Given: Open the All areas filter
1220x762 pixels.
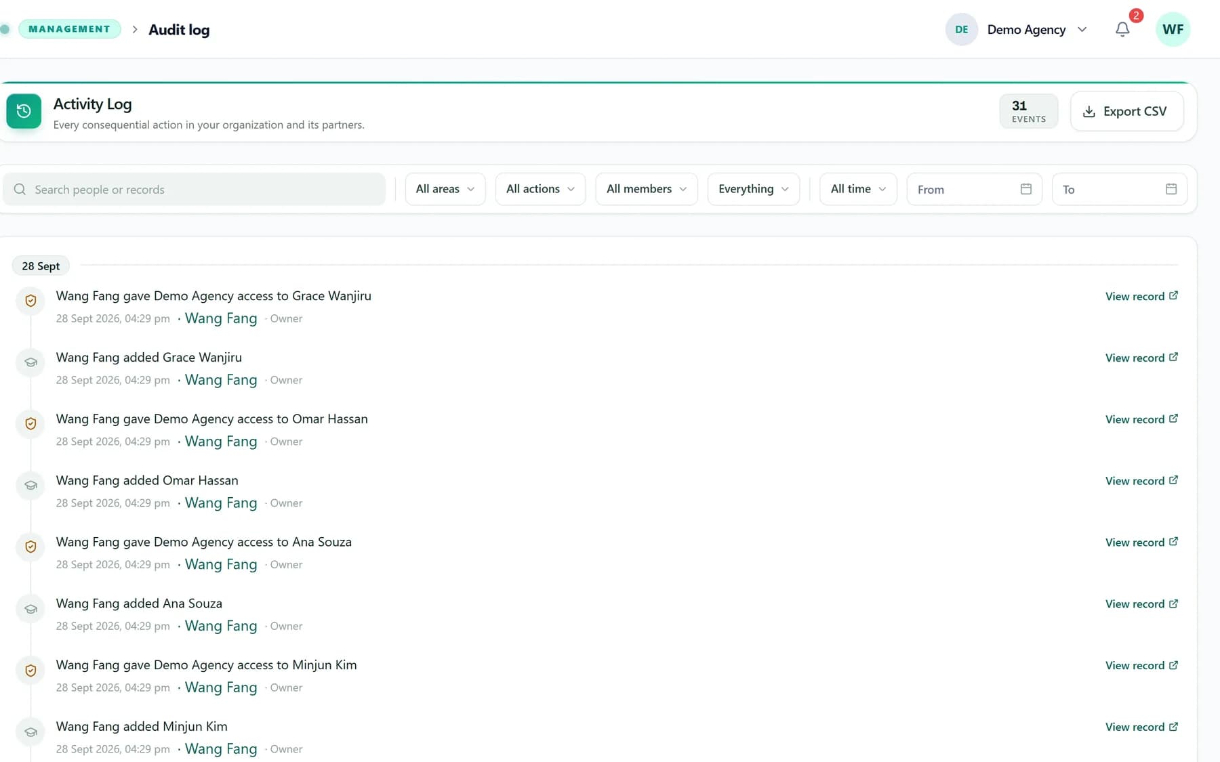Looking at the screenshot, I should [445, 189].
